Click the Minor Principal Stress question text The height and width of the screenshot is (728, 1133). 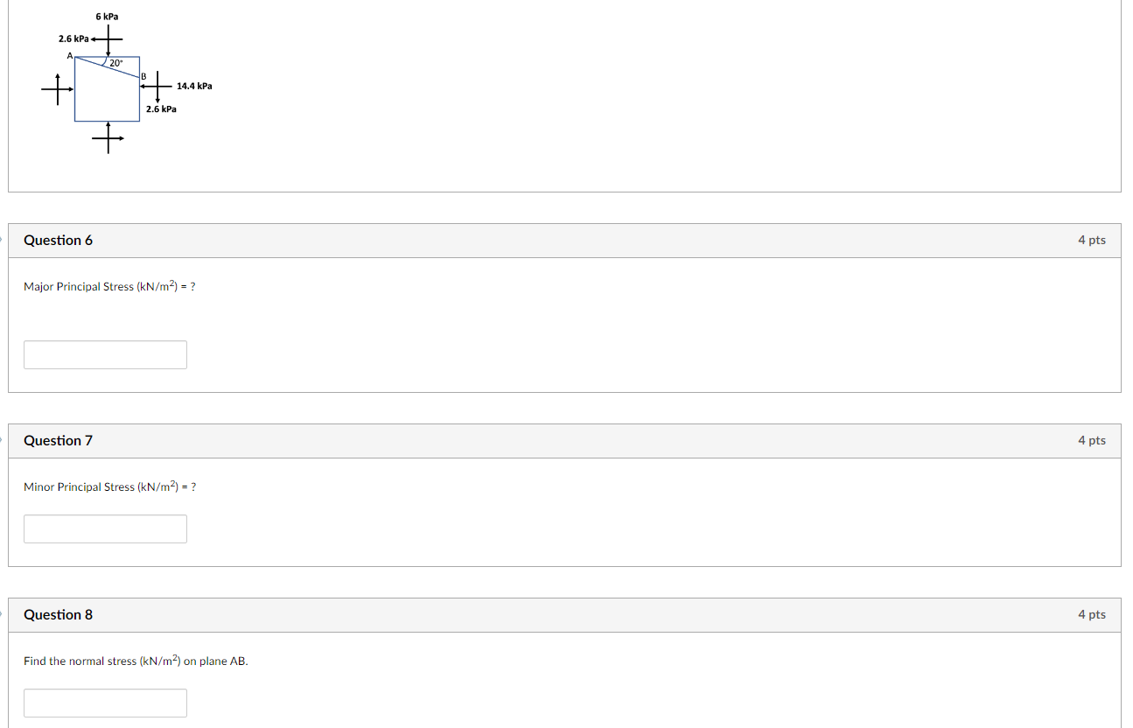coord(108,486)
